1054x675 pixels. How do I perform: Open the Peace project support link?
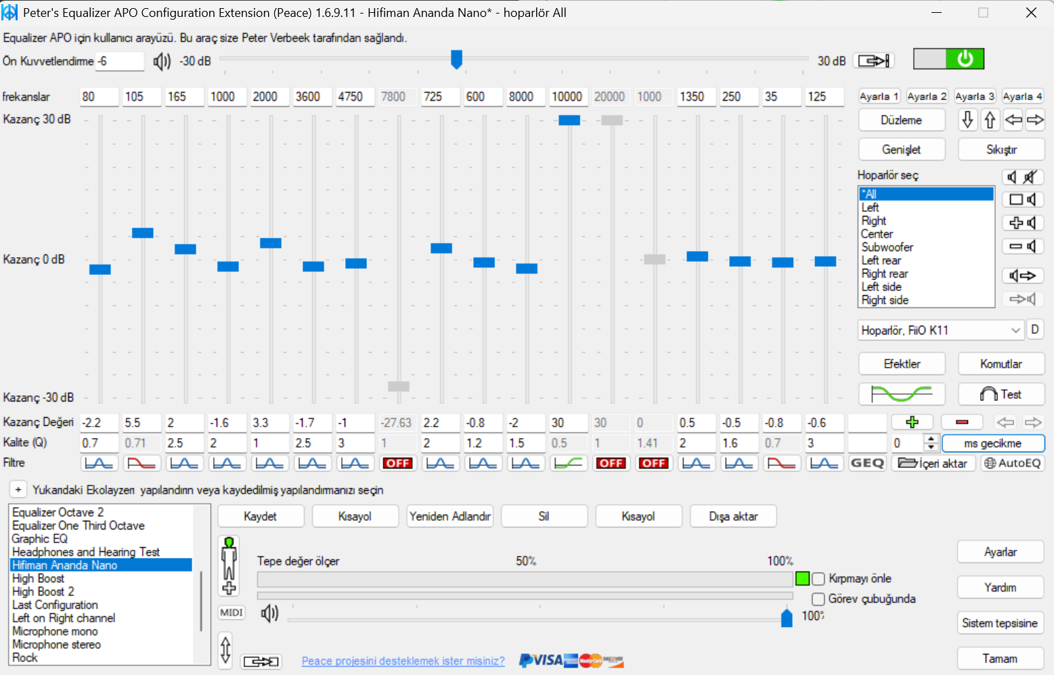[x=403, y=661]
